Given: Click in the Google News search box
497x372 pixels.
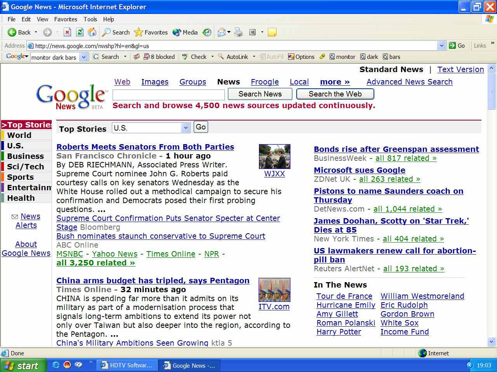Looking at the screenshot, I should click(169, 95).
